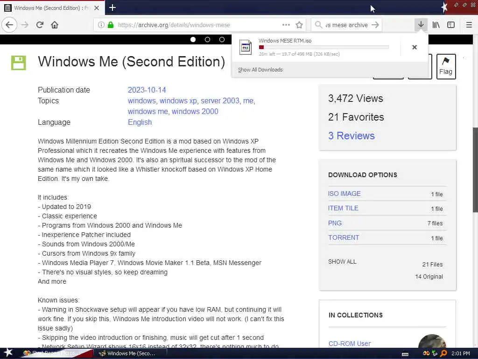Flag this item
Image resolution: width=478 pixels, height=359 pixels.
[x=446, y=66]
